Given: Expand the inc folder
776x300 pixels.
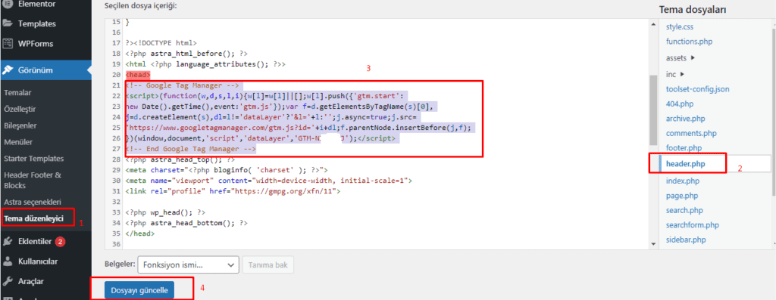Looking at the screenshot, I should (675, 75).
